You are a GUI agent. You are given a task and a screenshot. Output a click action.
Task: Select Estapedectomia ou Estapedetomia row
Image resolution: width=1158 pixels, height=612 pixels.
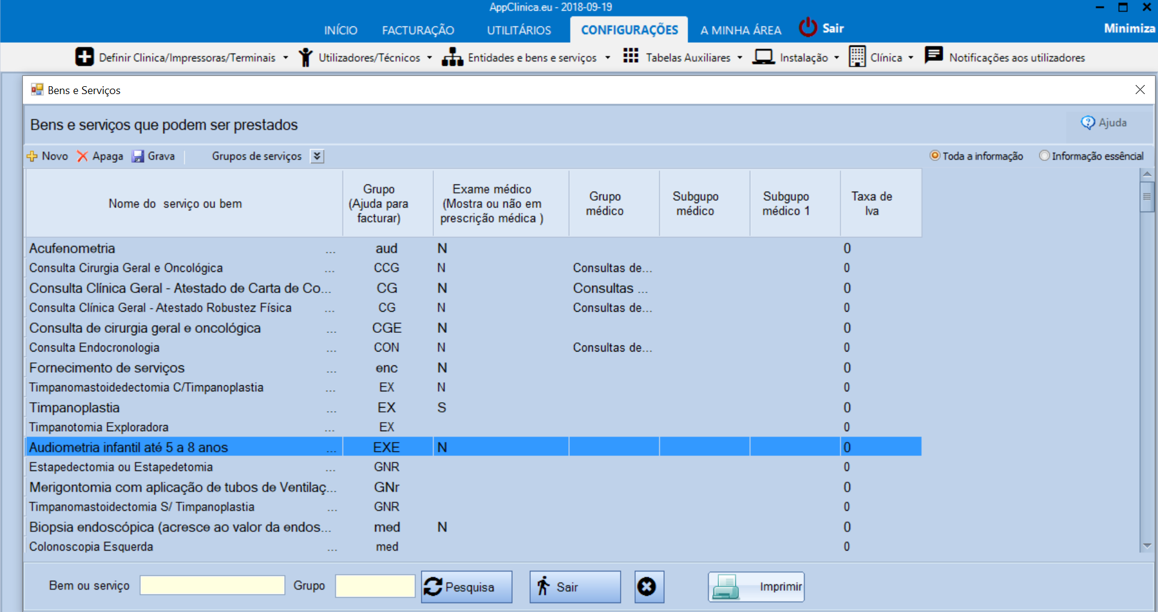tap(473, 467)
